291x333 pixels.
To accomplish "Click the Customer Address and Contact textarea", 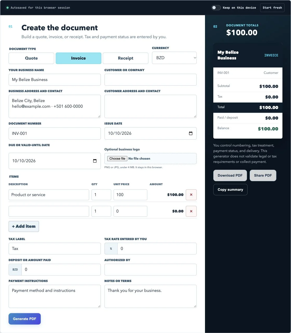I will (150, 106).
